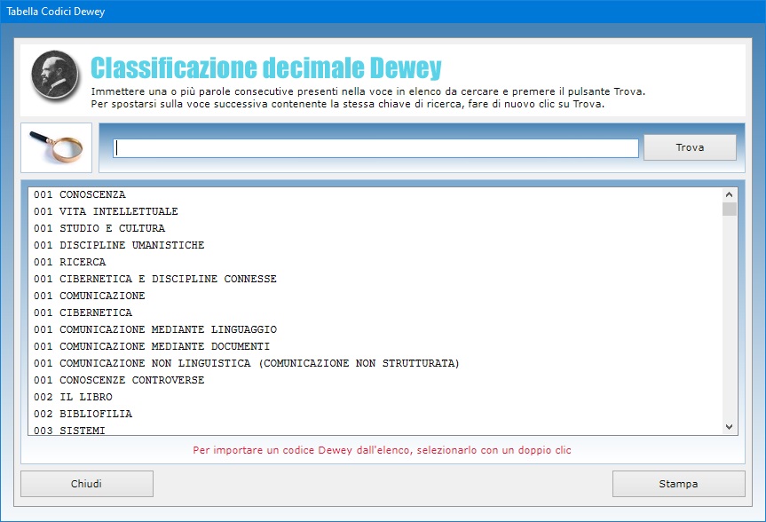Click the magnifying glass search icon

pos(56,147)
